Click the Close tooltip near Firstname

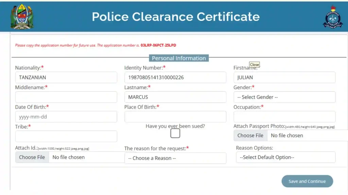click(254, 65)
